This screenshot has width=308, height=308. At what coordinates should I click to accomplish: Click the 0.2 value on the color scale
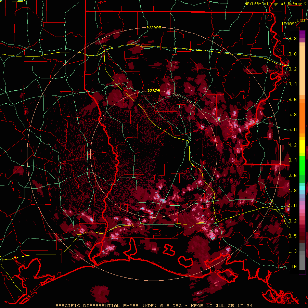293,221
